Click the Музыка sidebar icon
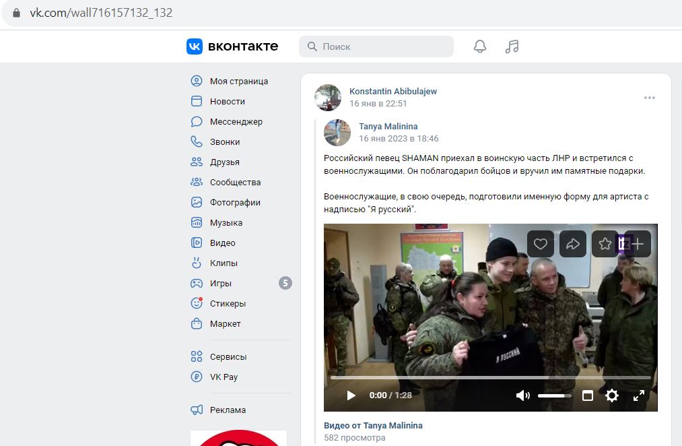 pyautogui.click(x=197, y=222)
